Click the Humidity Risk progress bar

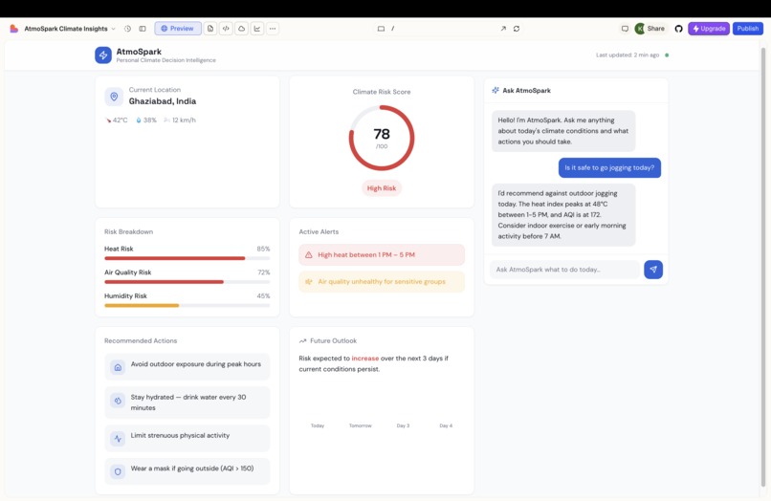pos(187,305)
